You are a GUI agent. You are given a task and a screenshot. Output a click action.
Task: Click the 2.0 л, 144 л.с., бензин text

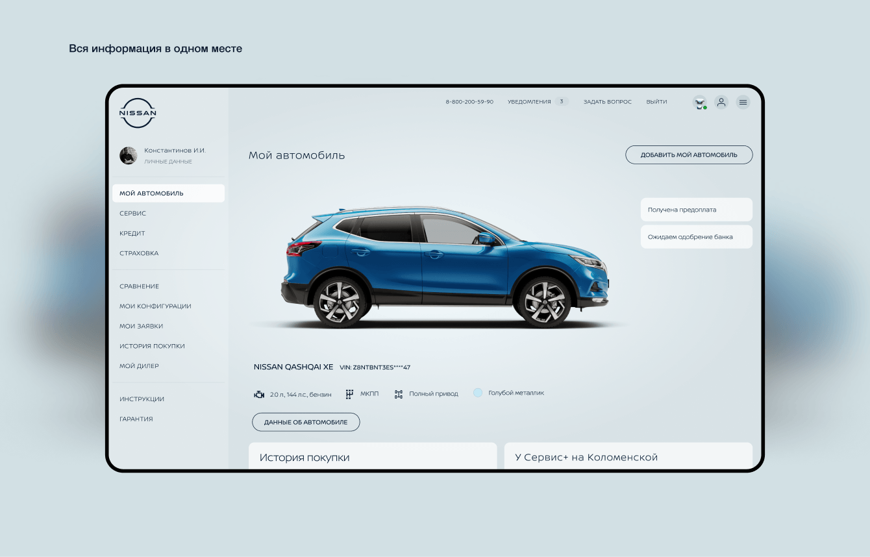tap(301, 394)
